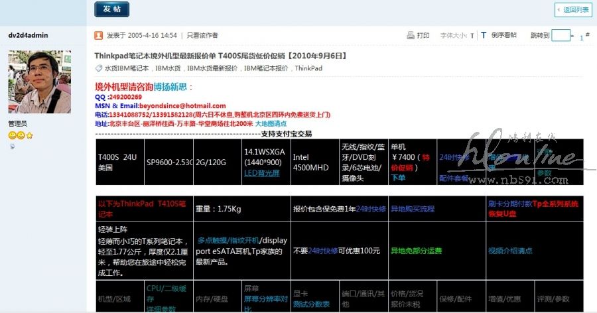Click the LED背光屏 link in the table

click(262, 173)
